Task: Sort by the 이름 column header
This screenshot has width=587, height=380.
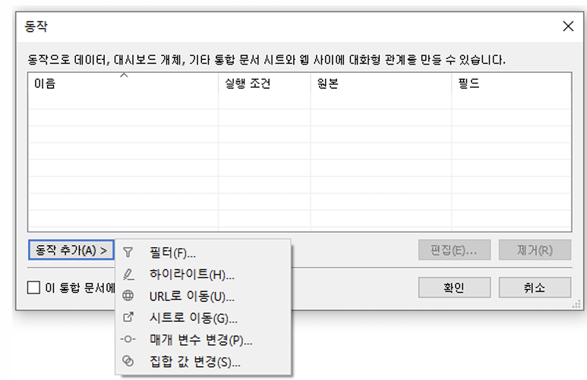Action: pyautogui.click(x=123, y=83)
